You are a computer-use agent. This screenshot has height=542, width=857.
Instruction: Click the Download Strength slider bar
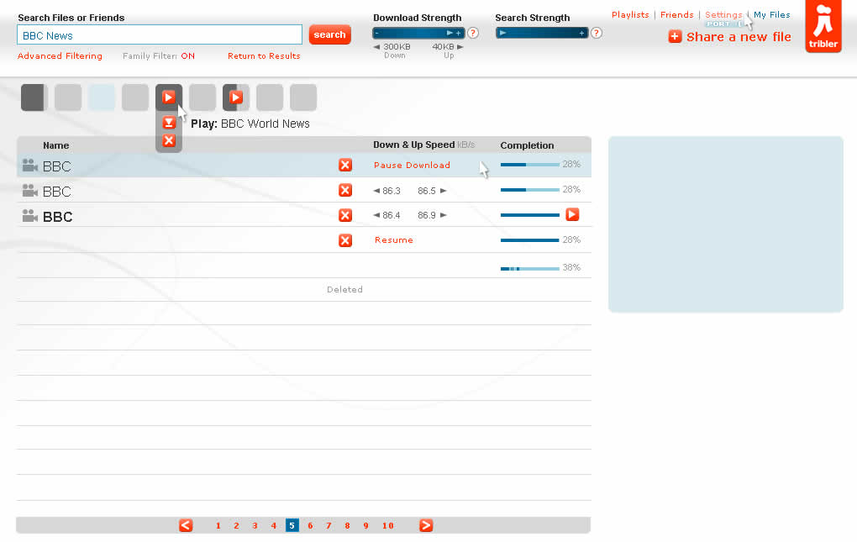coord(418,34)
